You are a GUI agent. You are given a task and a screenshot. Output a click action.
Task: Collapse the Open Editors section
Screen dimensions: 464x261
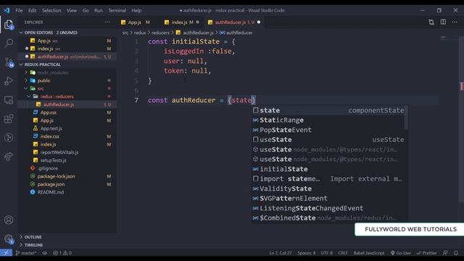(67, 33)
